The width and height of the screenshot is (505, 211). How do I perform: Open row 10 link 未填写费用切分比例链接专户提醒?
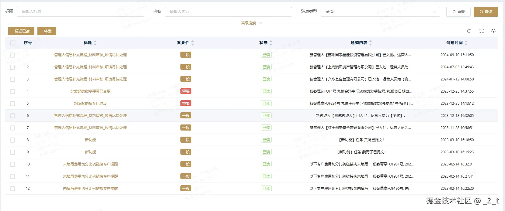(x=90, y=164)
